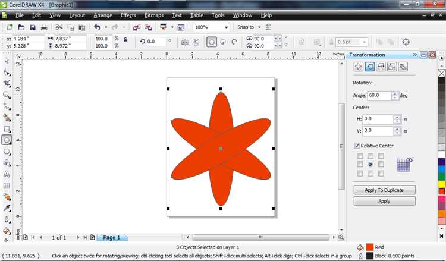Select the bottom-right anchor point checkbox
The height and width of the screenshot is (261, 446).
tap(381, 174)
